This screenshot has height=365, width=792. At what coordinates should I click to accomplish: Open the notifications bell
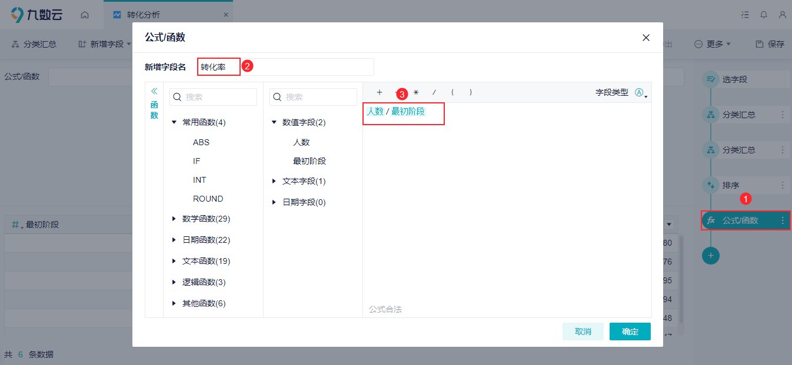click(764, 15)
